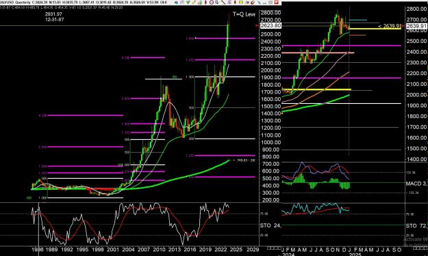Viewport: 428px width, 256px height.
Task: Click 1400.00 on the right chart axis
Action: [416, 159]
